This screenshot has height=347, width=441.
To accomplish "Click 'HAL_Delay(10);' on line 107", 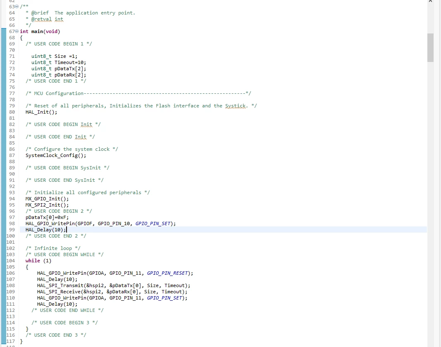I will (x=57, y=279).
